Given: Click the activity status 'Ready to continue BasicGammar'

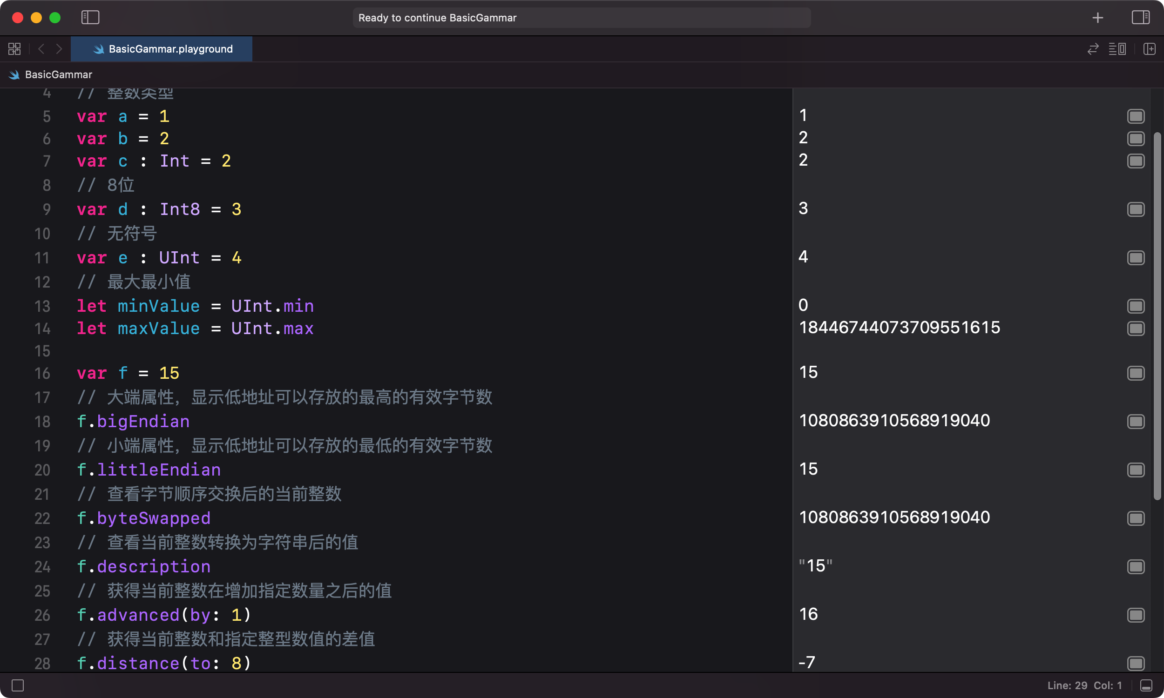Looking at the screenshot, I should tap(582, 18).
